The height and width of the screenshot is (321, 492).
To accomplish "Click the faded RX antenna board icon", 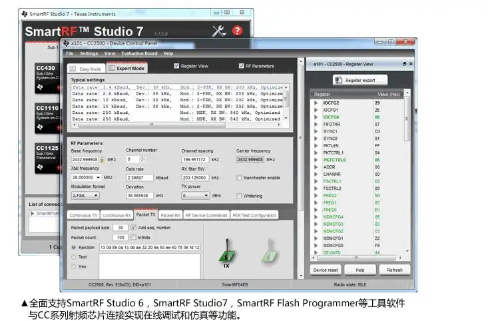I will [269, 252].
